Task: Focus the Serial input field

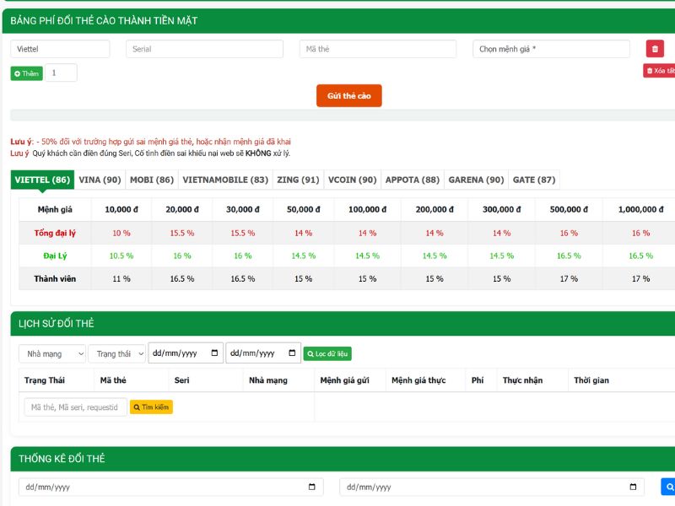Action: point(204,49)
